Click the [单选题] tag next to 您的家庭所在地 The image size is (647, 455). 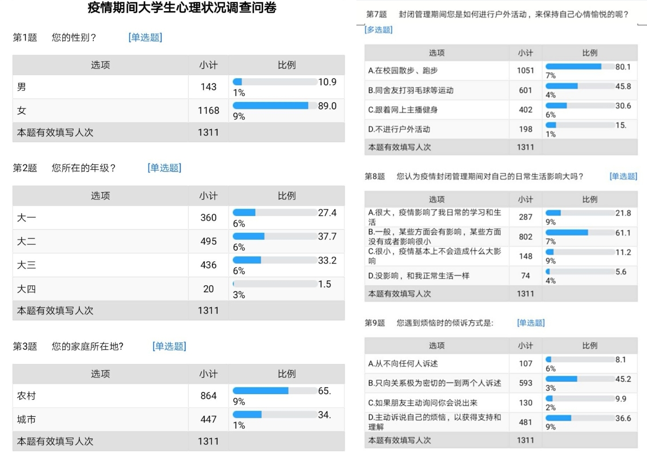[169, 346]
